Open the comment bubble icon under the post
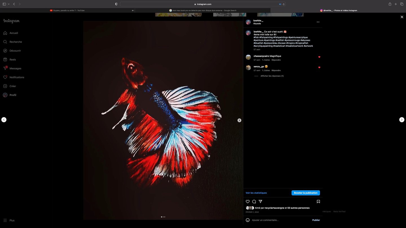Screen dimensions: 406x228 254,201
